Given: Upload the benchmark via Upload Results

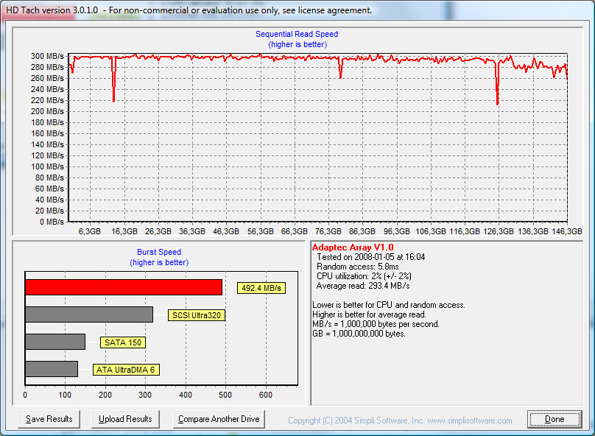Looking at the screenshot, I should point(125,419).
